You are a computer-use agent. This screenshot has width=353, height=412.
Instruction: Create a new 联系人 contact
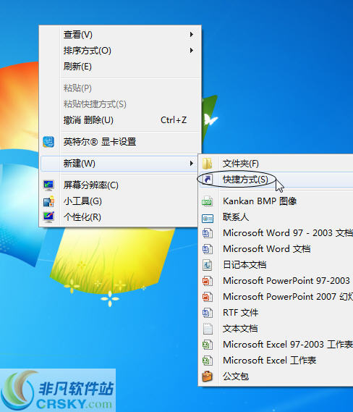pos(276,217)
